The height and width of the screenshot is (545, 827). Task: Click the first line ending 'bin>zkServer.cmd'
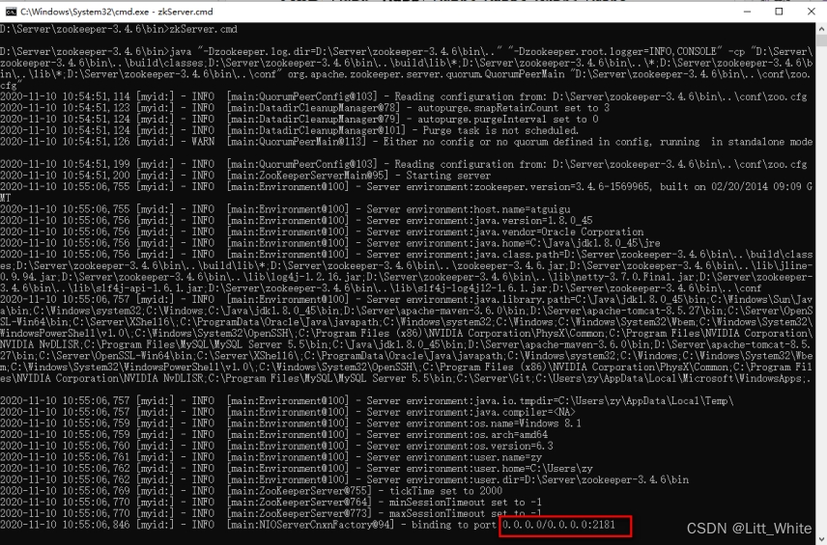pos(119,30)
